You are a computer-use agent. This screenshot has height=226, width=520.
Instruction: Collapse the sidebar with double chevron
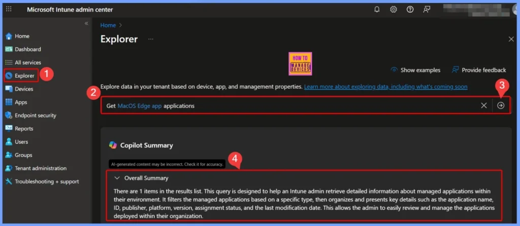click(x=86, y=23)
